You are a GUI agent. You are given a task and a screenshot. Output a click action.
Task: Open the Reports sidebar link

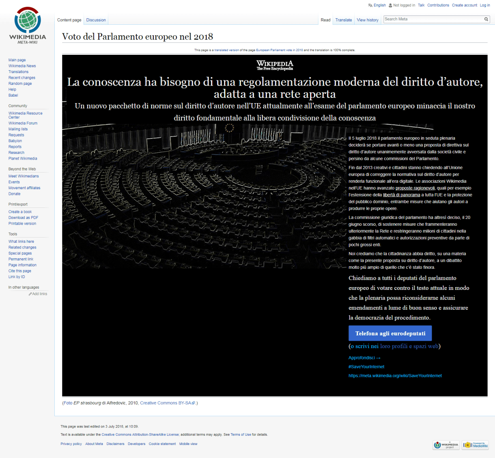[x=15, y=147]
